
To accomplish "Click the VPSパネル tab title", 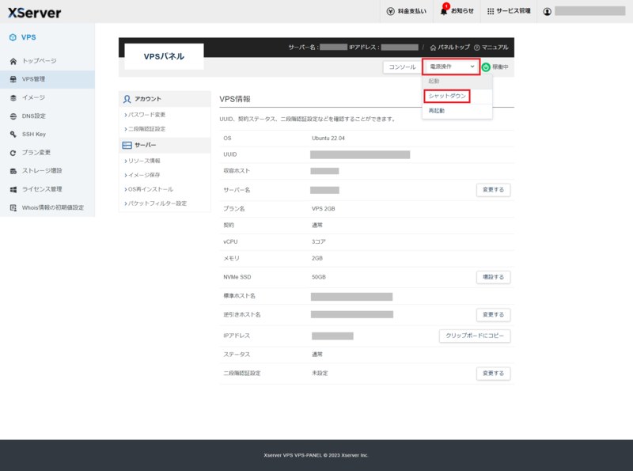I will (164, 56).
